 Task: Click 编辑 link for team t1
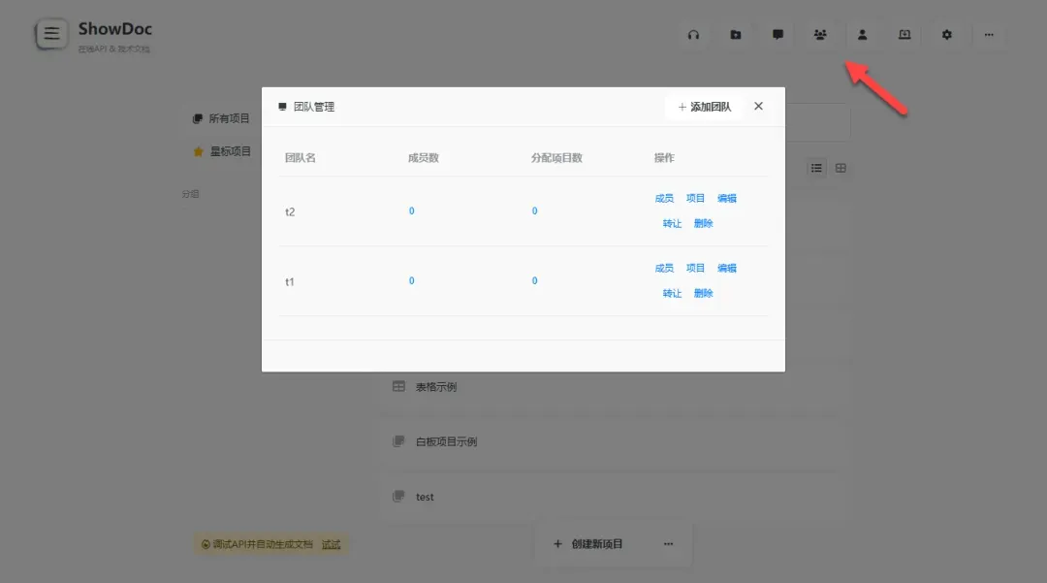727,268
